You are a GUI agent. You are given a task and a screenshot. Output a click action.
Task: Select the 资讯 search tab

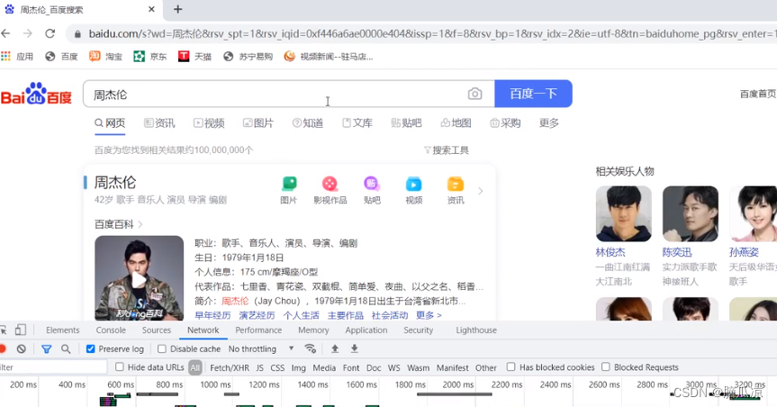[x=159, y=123]
